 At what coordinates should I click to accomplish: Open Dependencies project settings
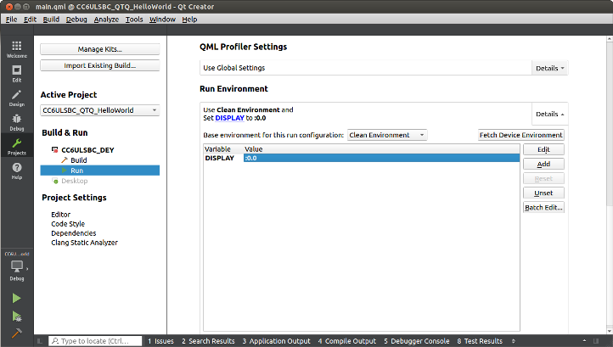pos(74,233)
